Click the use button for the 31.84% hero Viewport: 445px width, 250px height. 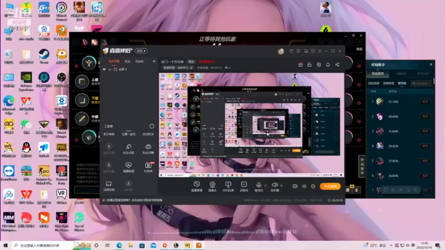click(x=425, y=131)
